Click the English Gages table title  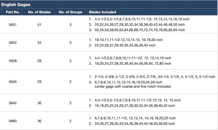click(16, 5)
